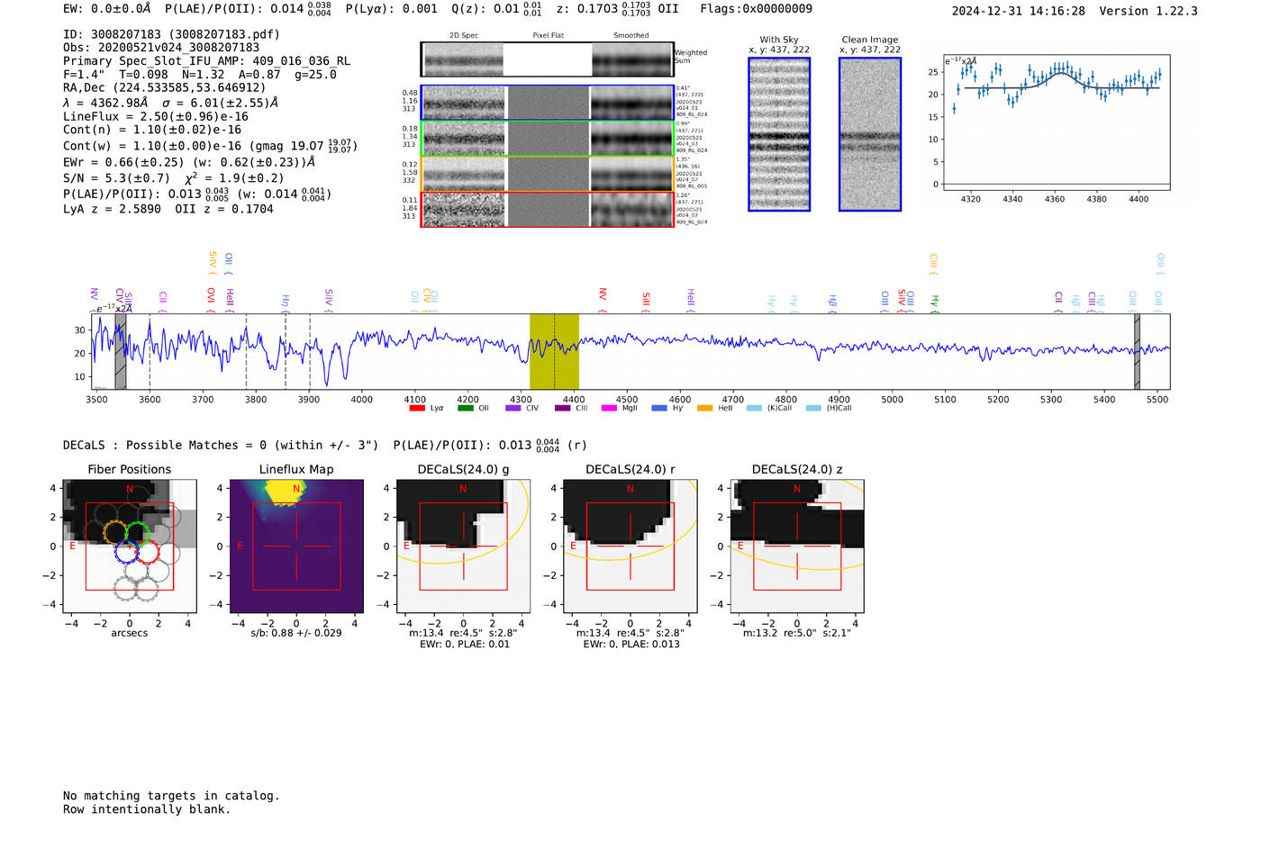Click the m:13.2 re:5.0" s:2.1" caption
The image size is (1261, 858).
[x=797, y=633]
